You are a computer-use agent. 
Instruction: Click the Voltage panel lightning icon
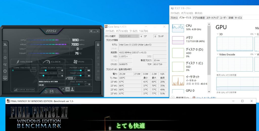click(18, 62)
